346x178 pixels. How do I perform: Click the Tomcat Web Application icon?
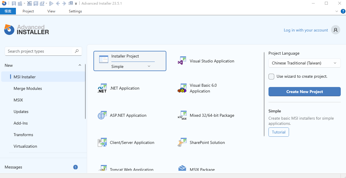point(102,168)
